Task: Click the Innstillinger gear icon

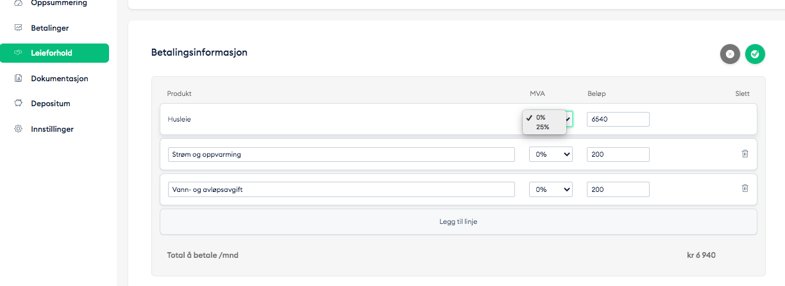Action: 19,129
